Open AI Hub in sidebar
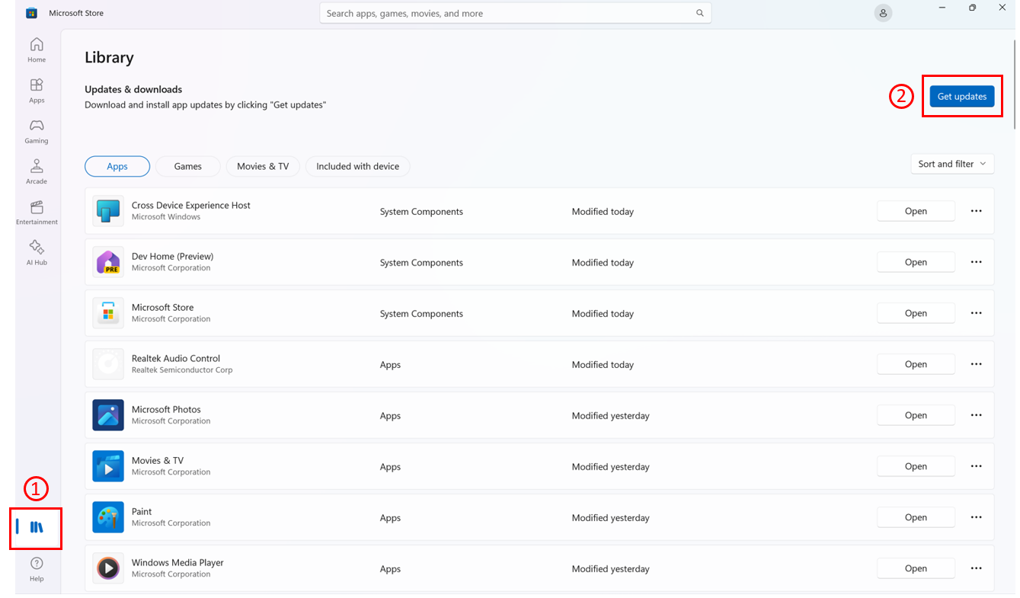This screenshot has height=598, width=1020. pos(37,252)
